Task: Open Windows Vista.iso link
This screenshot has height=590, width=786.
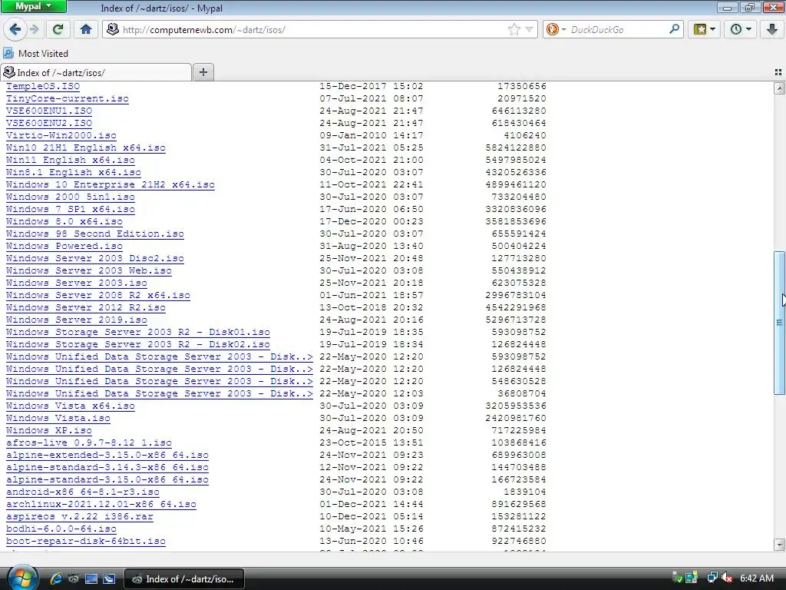Action: click(x=58, y=419)
